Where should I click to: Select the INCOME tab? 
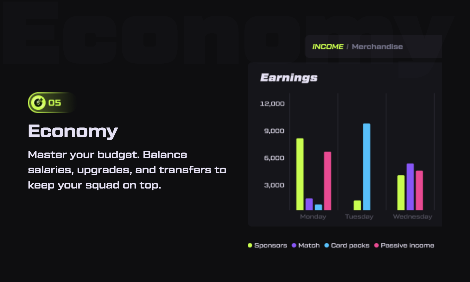327,47
